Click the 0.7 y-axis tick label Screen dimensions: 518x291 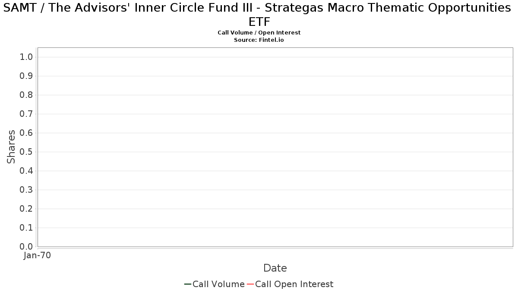tap(26, 114)
